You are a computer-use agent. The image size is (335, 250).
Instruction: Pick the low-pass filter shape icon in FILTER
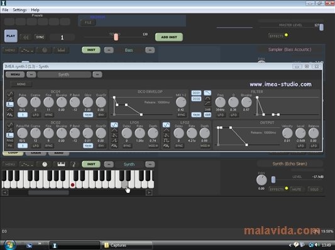pyautogui.click(x=207, y=93)
